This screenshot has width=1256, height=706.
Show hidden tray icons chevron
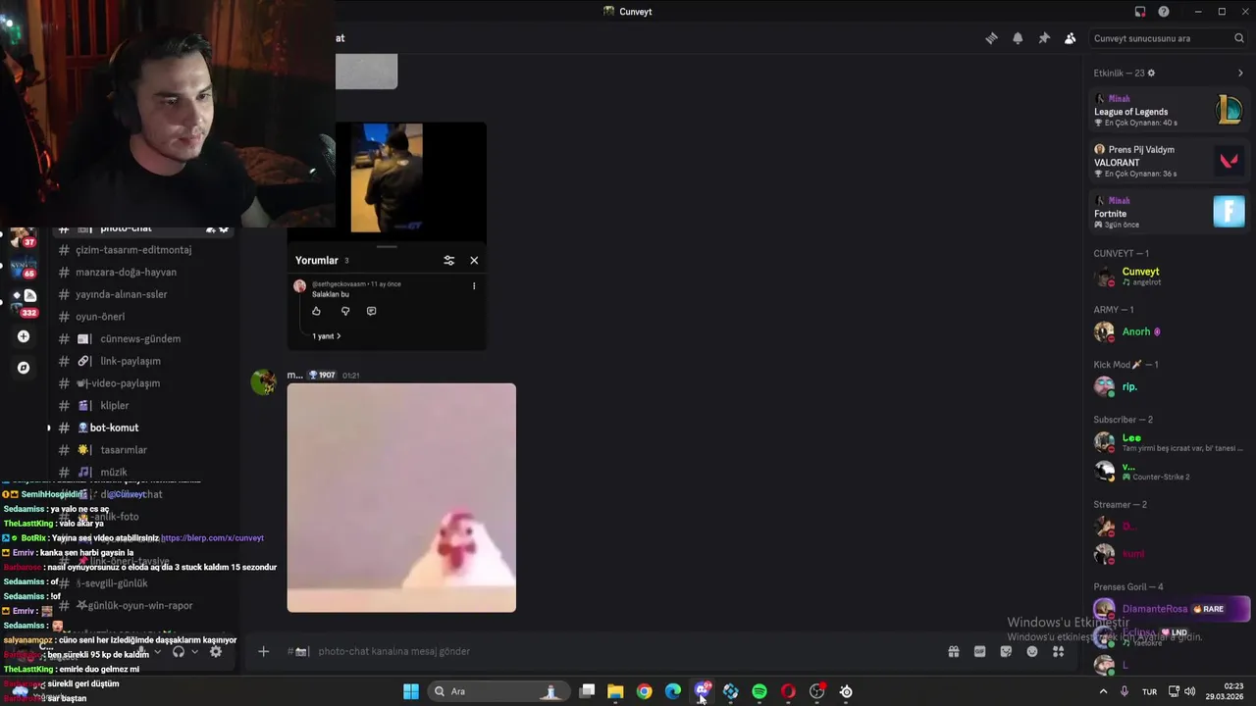click(x=1103, y=691)
